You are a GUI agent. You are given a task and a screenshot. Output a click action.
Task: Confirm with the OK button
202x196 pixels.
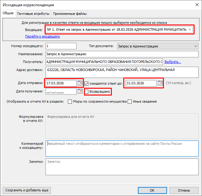click(x=152, y=190)
